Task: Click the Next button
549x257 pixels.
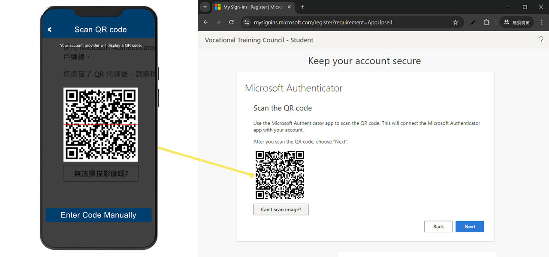Action: [x=470, y=227]
